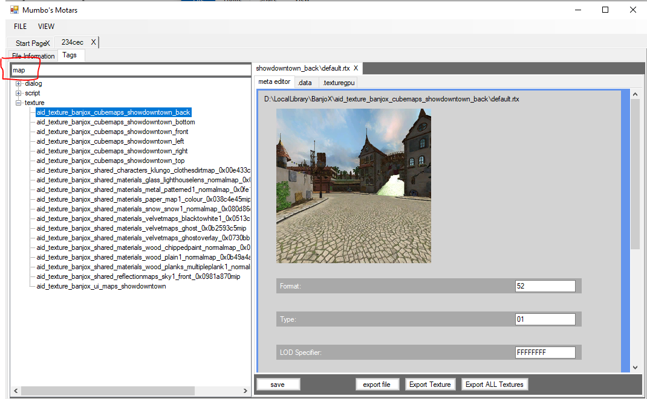The image size is (647, 399).
Task: Select metal_patterned1_normalmap entry
Action: point(143,190)
